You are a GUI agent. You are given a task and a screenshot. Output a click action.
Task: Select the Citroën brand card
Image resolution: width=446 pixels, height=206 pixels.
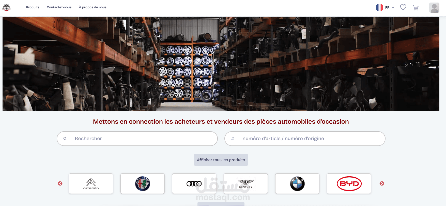[x=91, y=184]
